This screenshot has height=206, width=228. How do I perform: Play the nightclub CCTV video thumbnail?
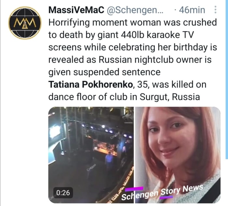[x=91, y=155]
